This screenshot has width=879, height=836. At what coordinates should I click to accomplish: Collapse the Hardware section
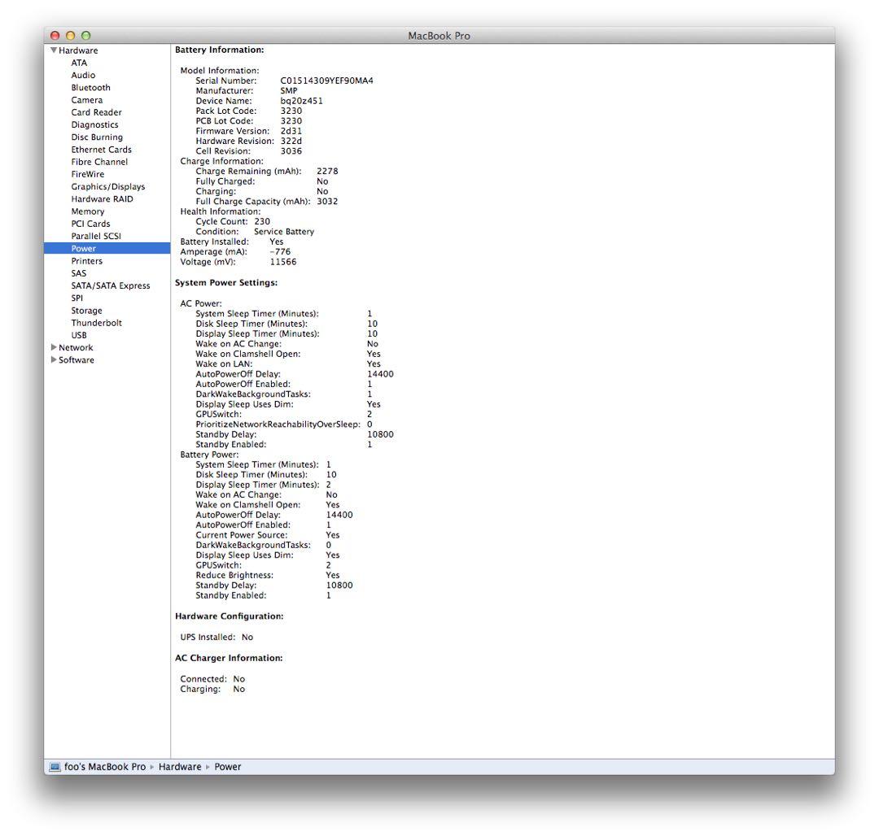54,50
